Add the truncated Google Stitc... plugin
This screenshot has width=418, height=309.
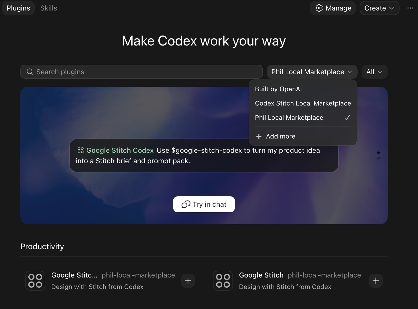(x=188, y=281)
